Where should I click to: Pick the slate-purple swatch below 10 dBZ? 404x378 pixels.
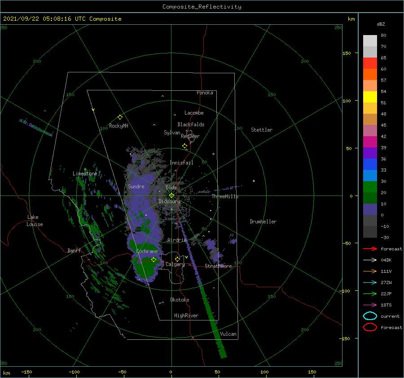click(370, 209)
